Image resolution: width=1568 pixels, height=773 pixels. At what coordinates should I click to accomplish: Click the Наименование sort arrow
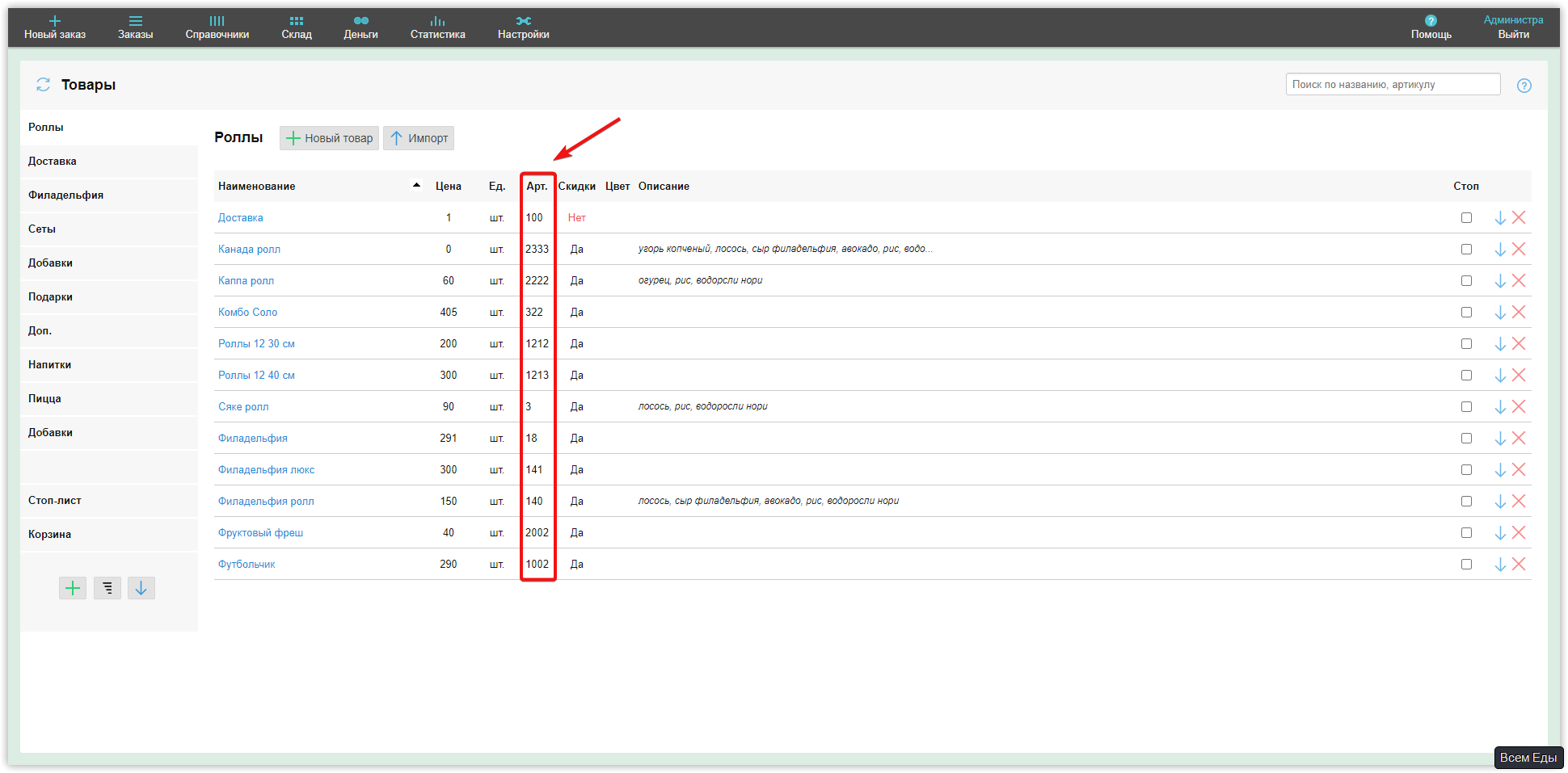(x=416, y=185)
